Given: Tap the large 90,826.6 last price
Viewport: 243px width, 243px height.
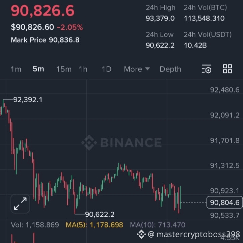Looking at the screenshot, I should click(43, 11).
